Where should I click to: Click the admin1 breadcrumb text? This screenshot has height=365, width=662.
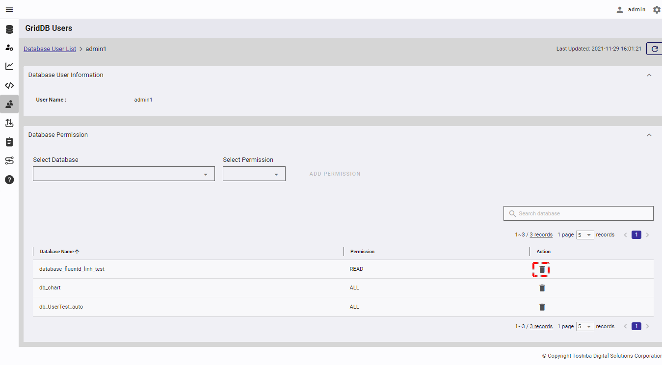[96, 49]
